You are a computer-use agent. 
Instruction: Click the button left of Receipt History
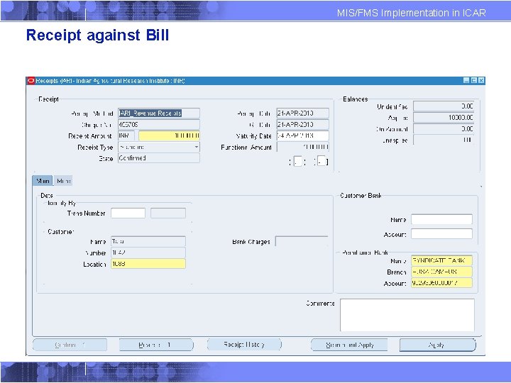tap(156, 345)
